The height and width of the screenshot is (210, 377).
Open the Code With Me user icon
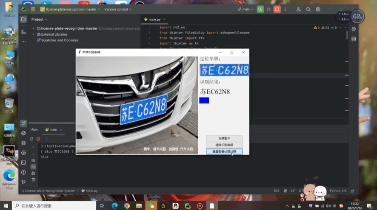[298, 9]
